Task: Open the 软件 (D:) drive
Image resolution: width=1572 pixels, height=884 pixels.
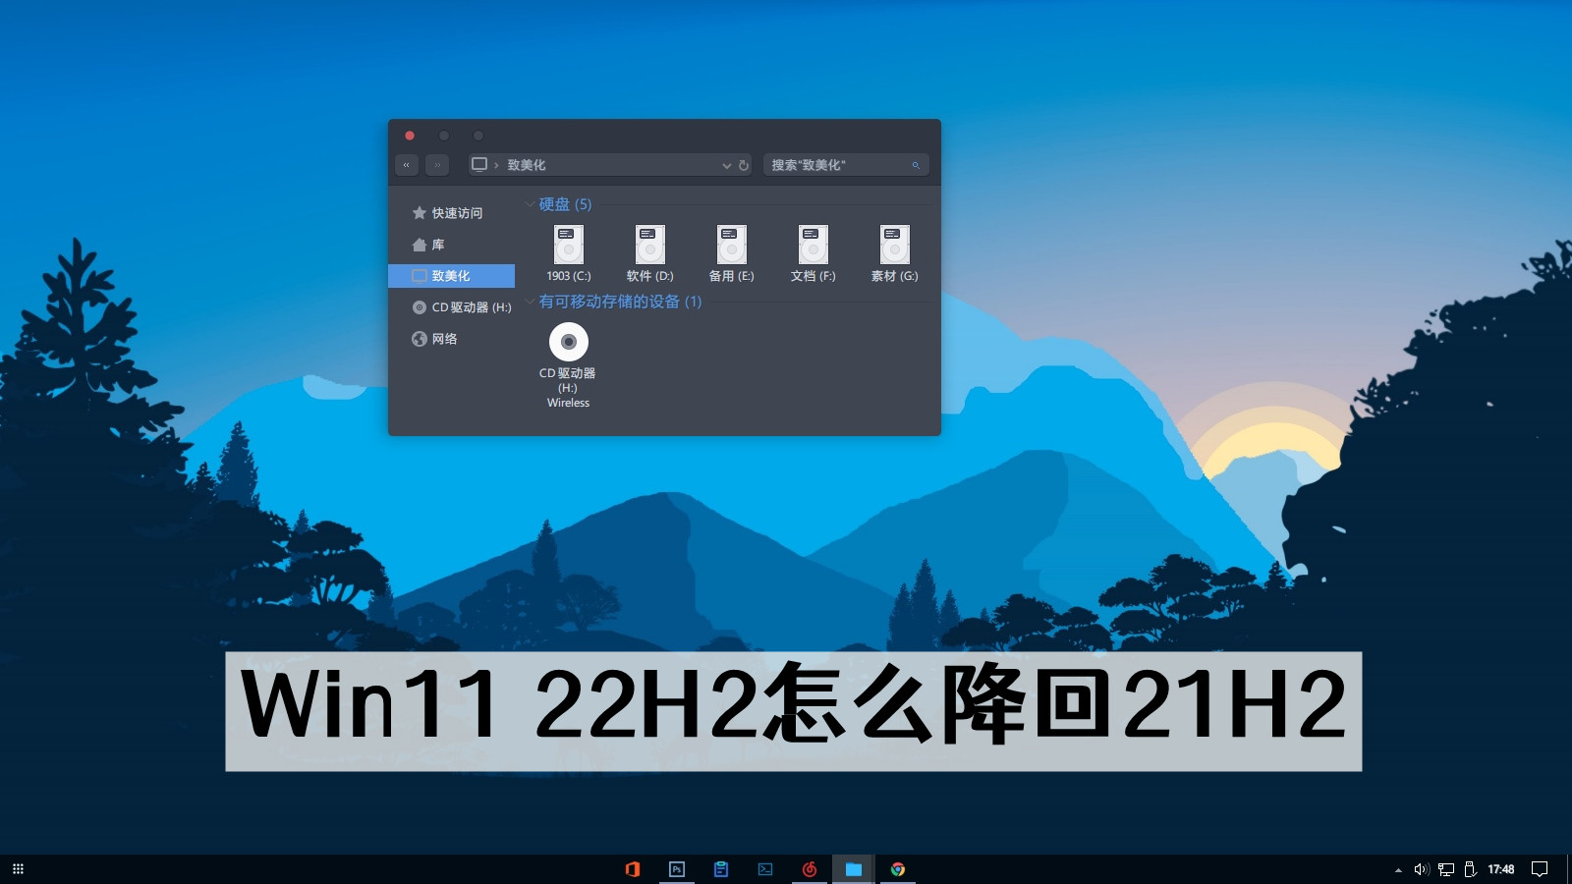Action: pos(649,246)
